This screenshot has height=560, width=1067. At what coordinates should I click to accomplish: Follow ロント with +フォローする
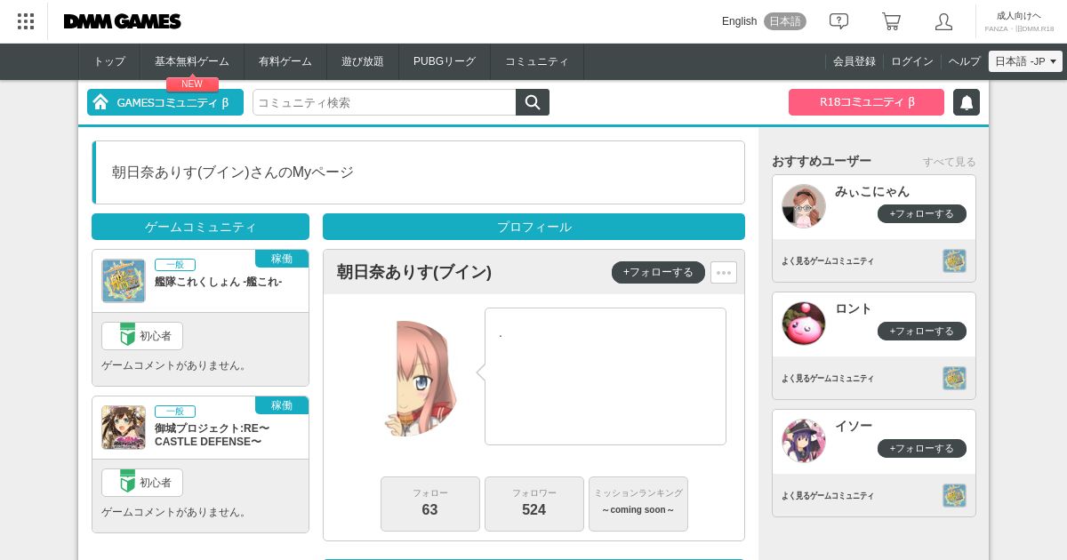(922, 331)
